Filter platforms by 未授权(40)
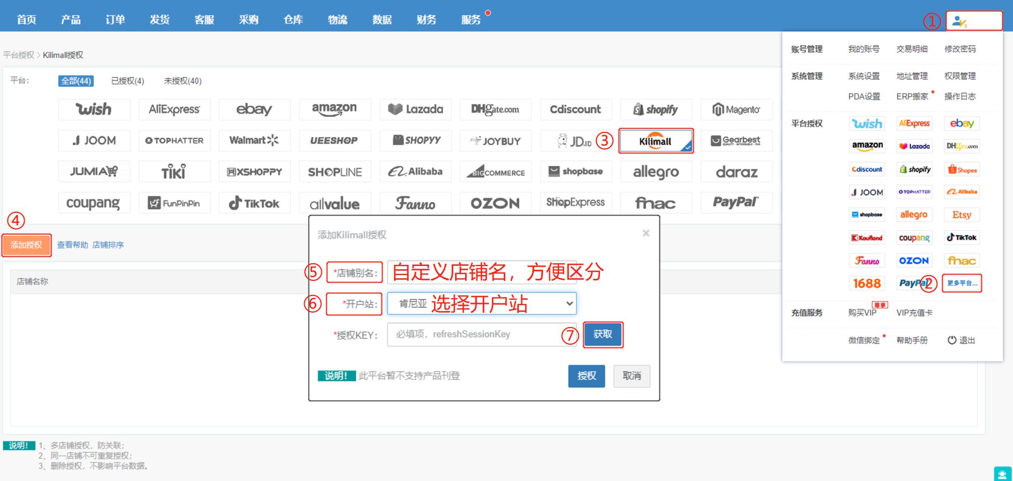The image size is (1013, 481). click(x=182, y=81)
